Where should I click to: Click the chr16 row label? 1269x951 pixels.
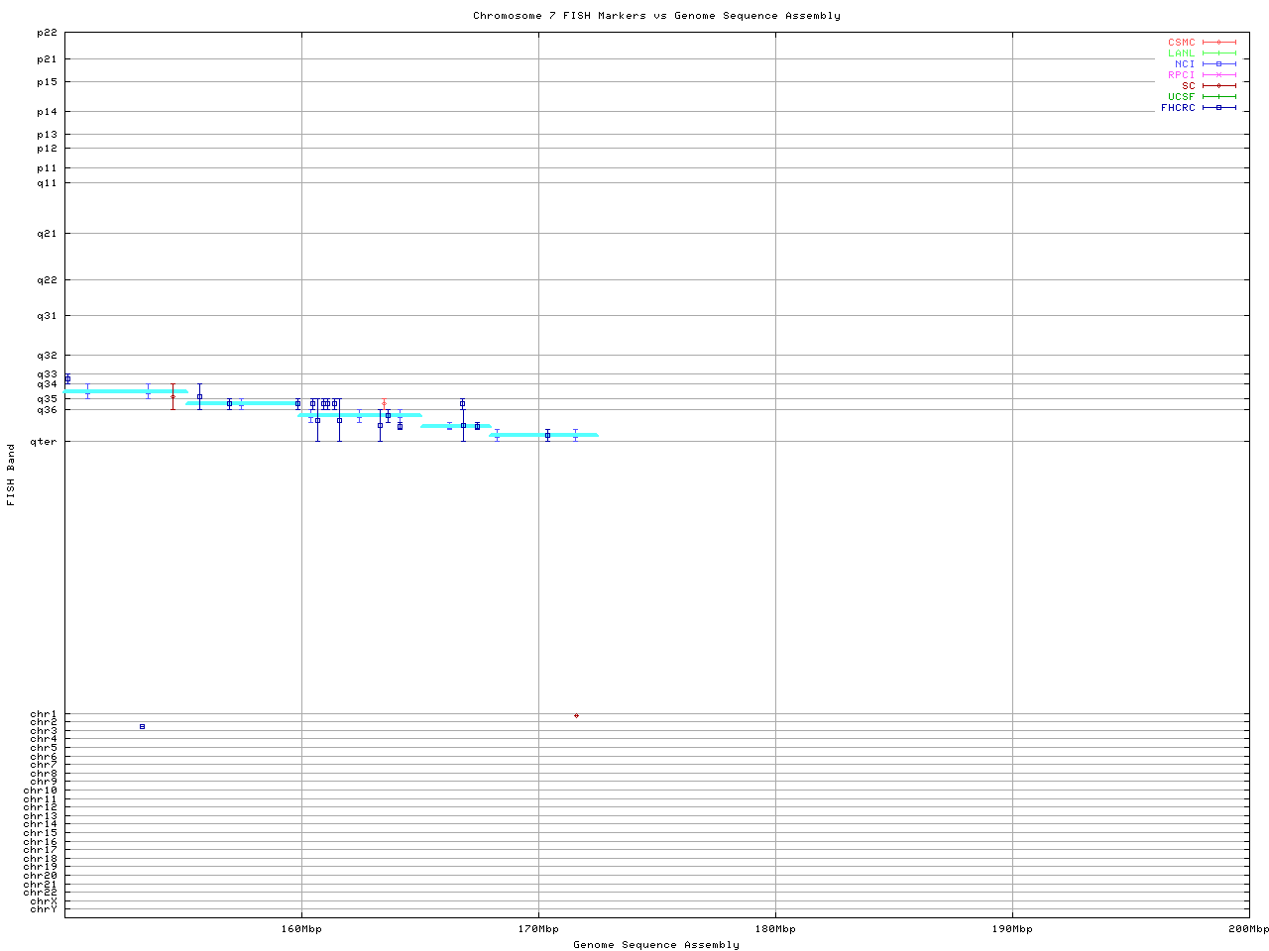pyautogui.click(x=40, y=842)
